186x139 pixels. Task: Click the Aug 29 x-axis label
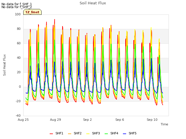click(x=56, y=120)
